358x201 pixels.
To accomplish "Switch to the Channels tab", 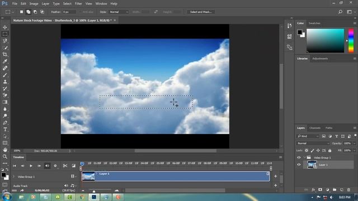I will click(x=315, y=128).
